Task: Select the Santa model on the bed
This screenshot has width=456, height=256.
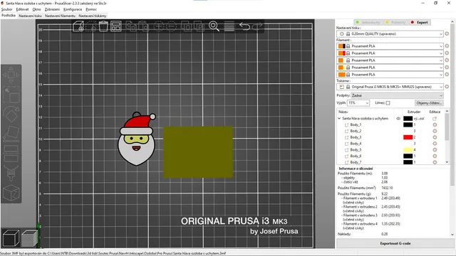Action: coord(136,139)
